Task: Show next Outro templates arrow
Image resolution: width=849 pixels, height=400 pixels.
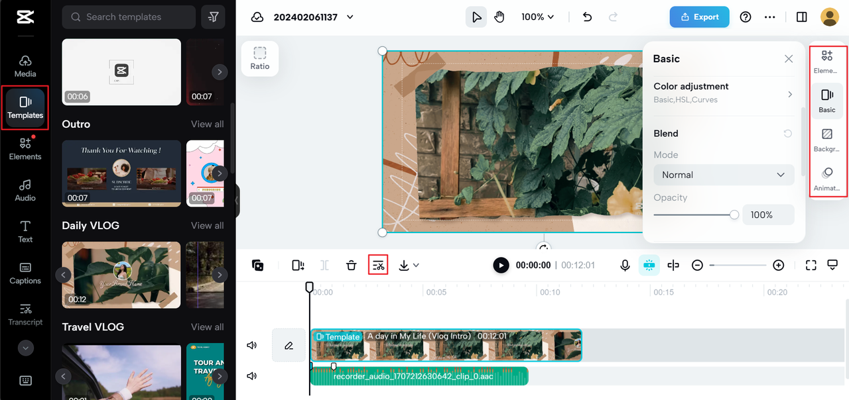Action: 219,173
